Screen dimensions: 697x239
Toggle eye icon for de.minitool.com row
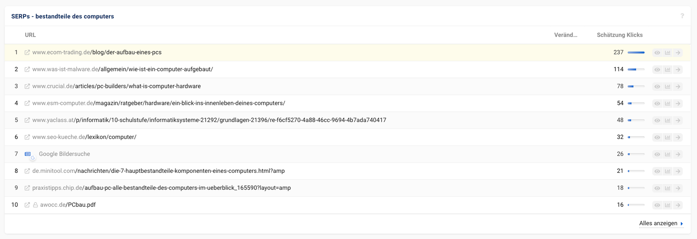(x=657, y=172)
